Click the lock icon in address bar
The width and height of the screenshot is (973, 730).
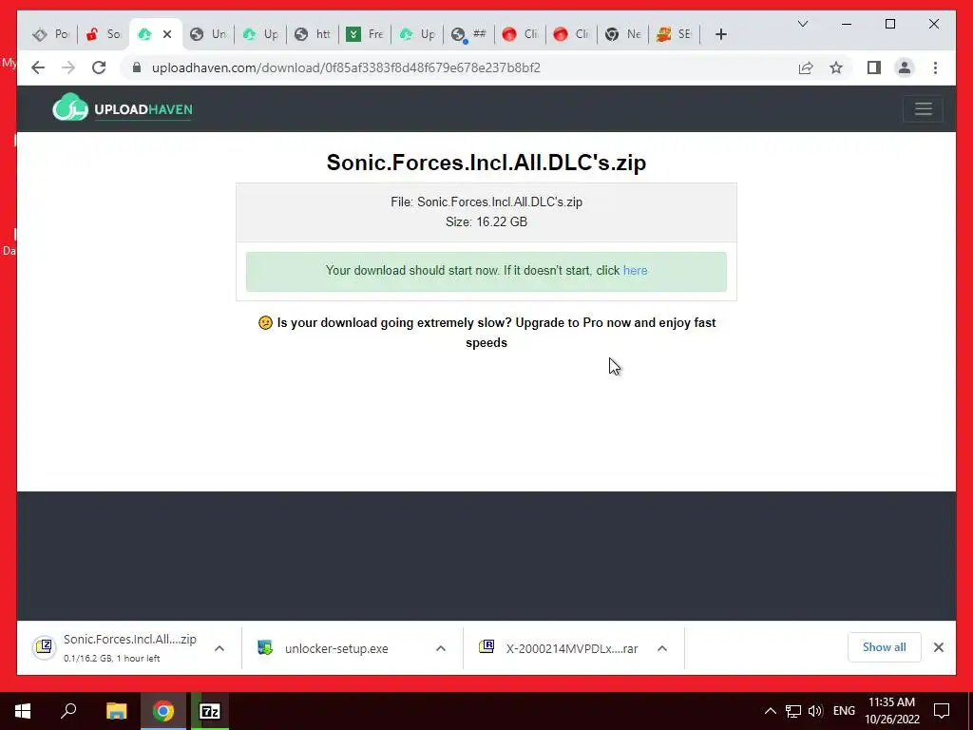137,67
